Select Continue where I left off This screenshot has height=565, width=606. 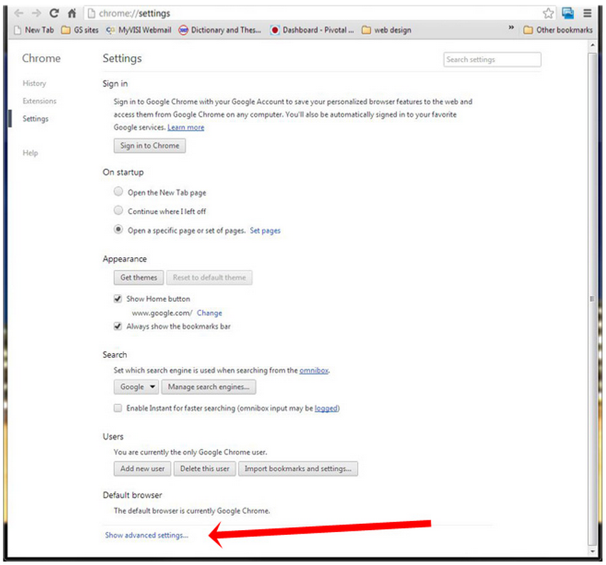pos(119,211)
